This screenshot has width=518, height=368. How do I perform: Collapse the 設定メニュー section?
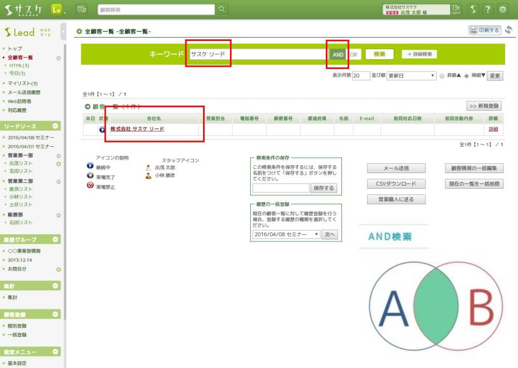[55, 351]
